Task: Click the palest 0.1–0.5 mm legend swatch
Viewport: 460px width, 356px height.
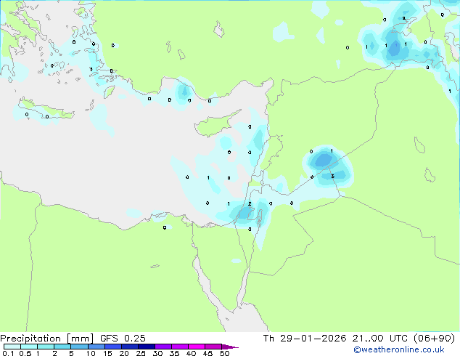Action: (x=12, y=347)
